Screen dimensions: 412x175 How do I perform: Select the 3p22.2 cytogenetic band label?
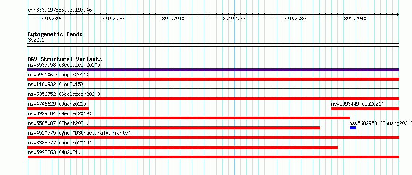point(36,40)
